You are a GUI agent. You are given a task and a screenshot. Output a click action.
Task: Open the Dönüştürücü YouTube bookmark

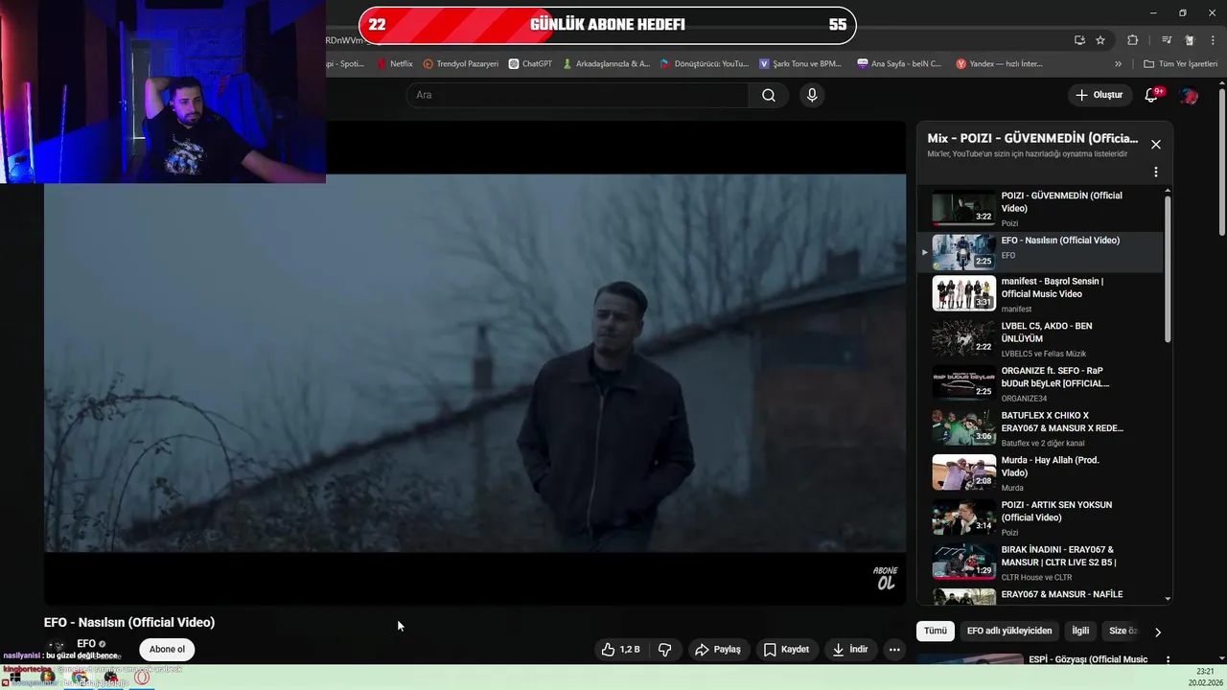(704, 64)
